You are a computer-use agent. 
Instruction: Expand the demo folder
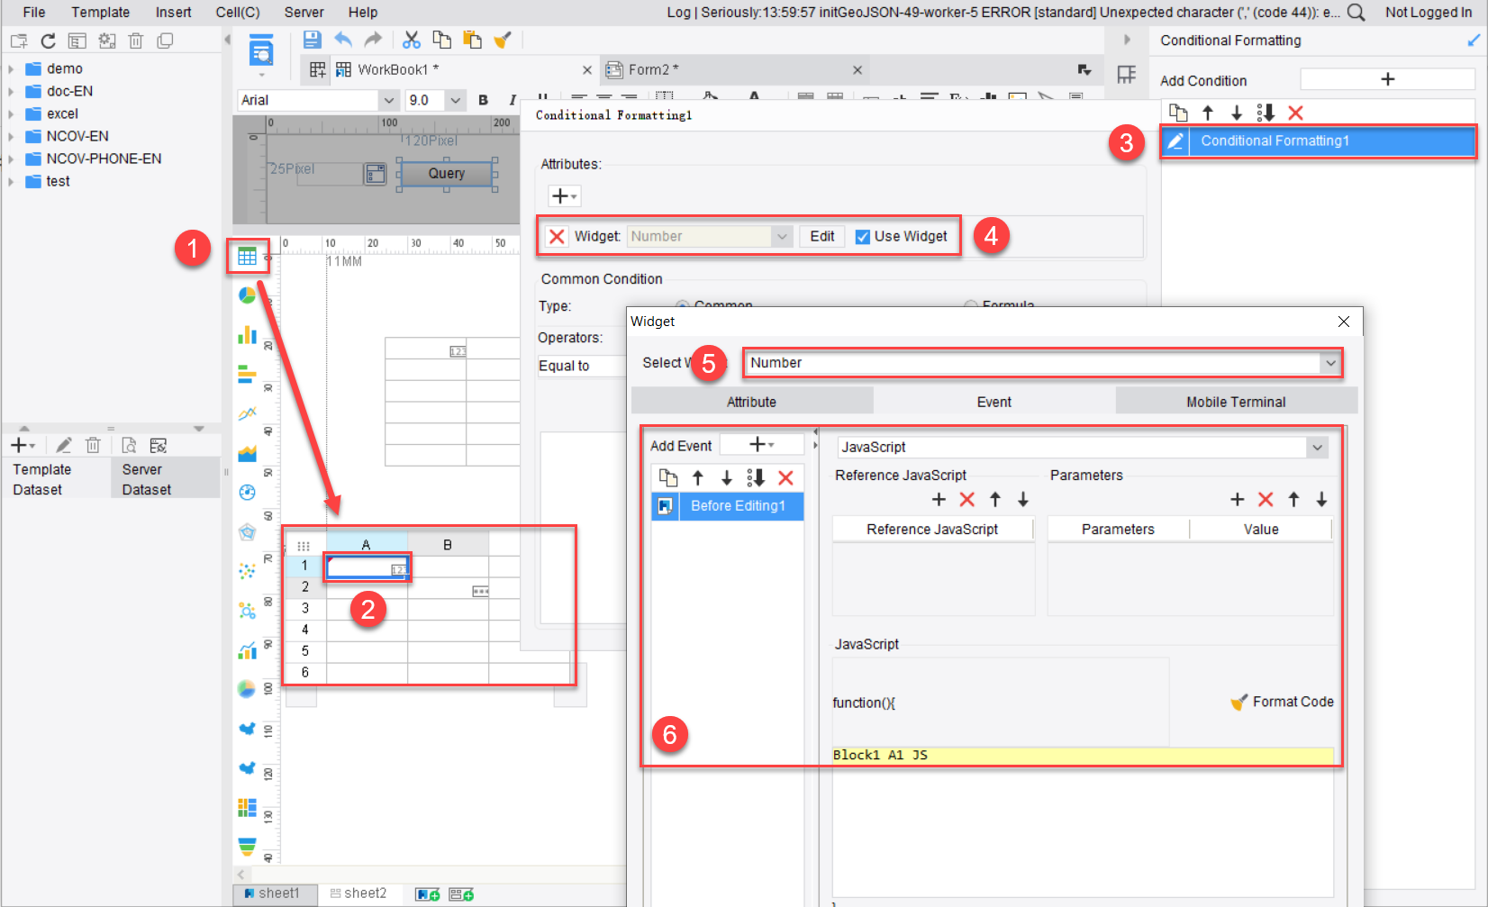[11, 68]
